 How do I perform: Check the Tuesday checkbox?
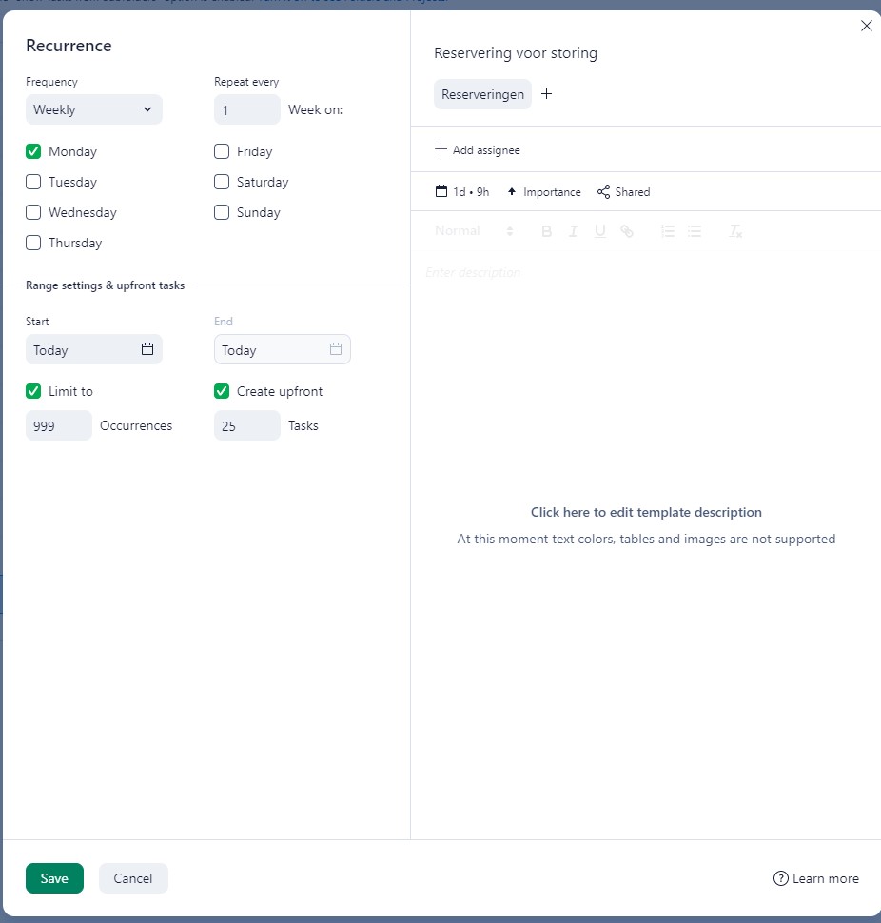pos(33,182)
